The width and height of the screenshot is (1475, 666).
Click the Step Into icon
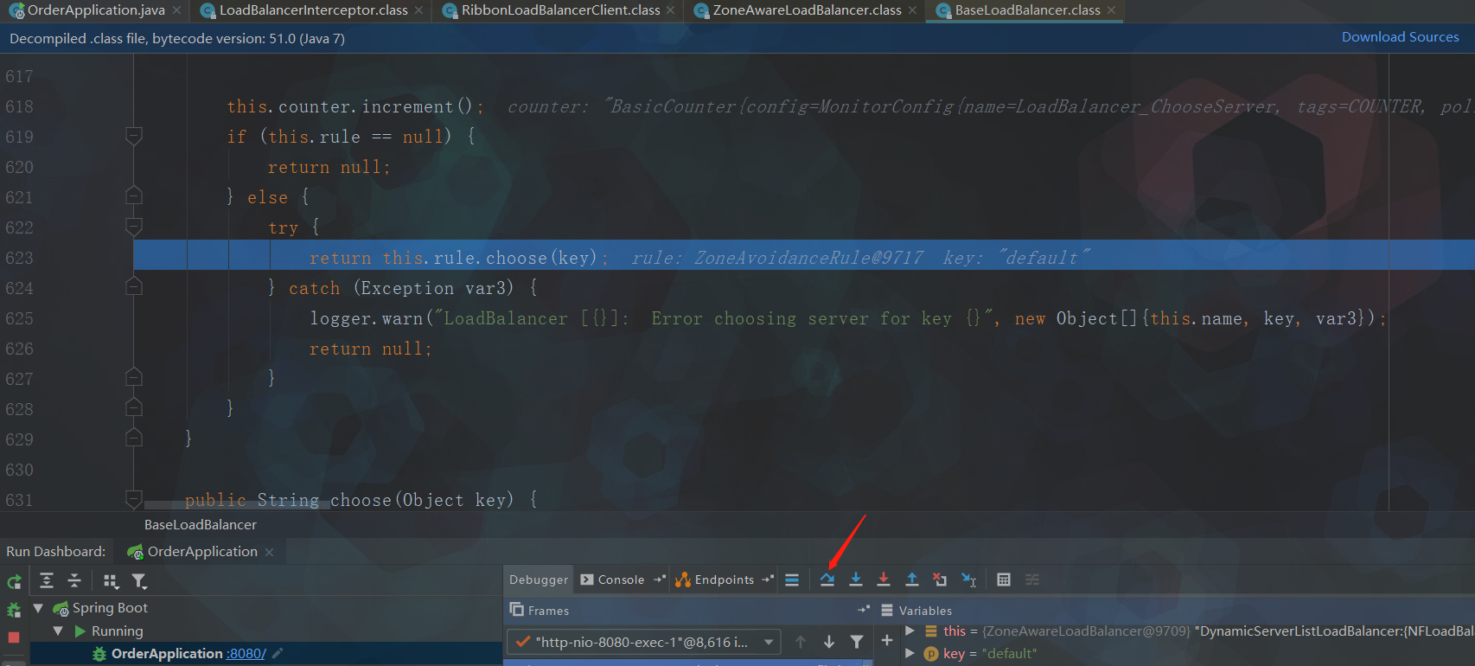[x=856, y=580]
